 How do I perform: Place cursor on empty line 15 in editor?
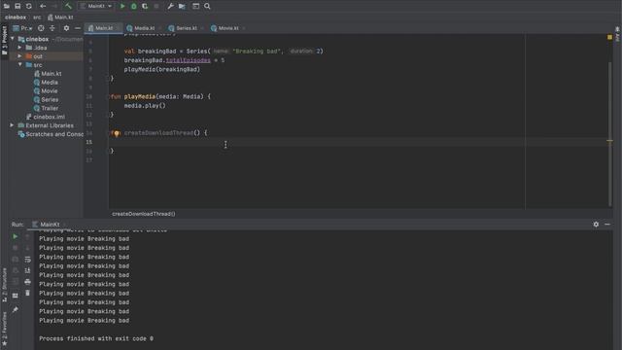pos(318,142)
